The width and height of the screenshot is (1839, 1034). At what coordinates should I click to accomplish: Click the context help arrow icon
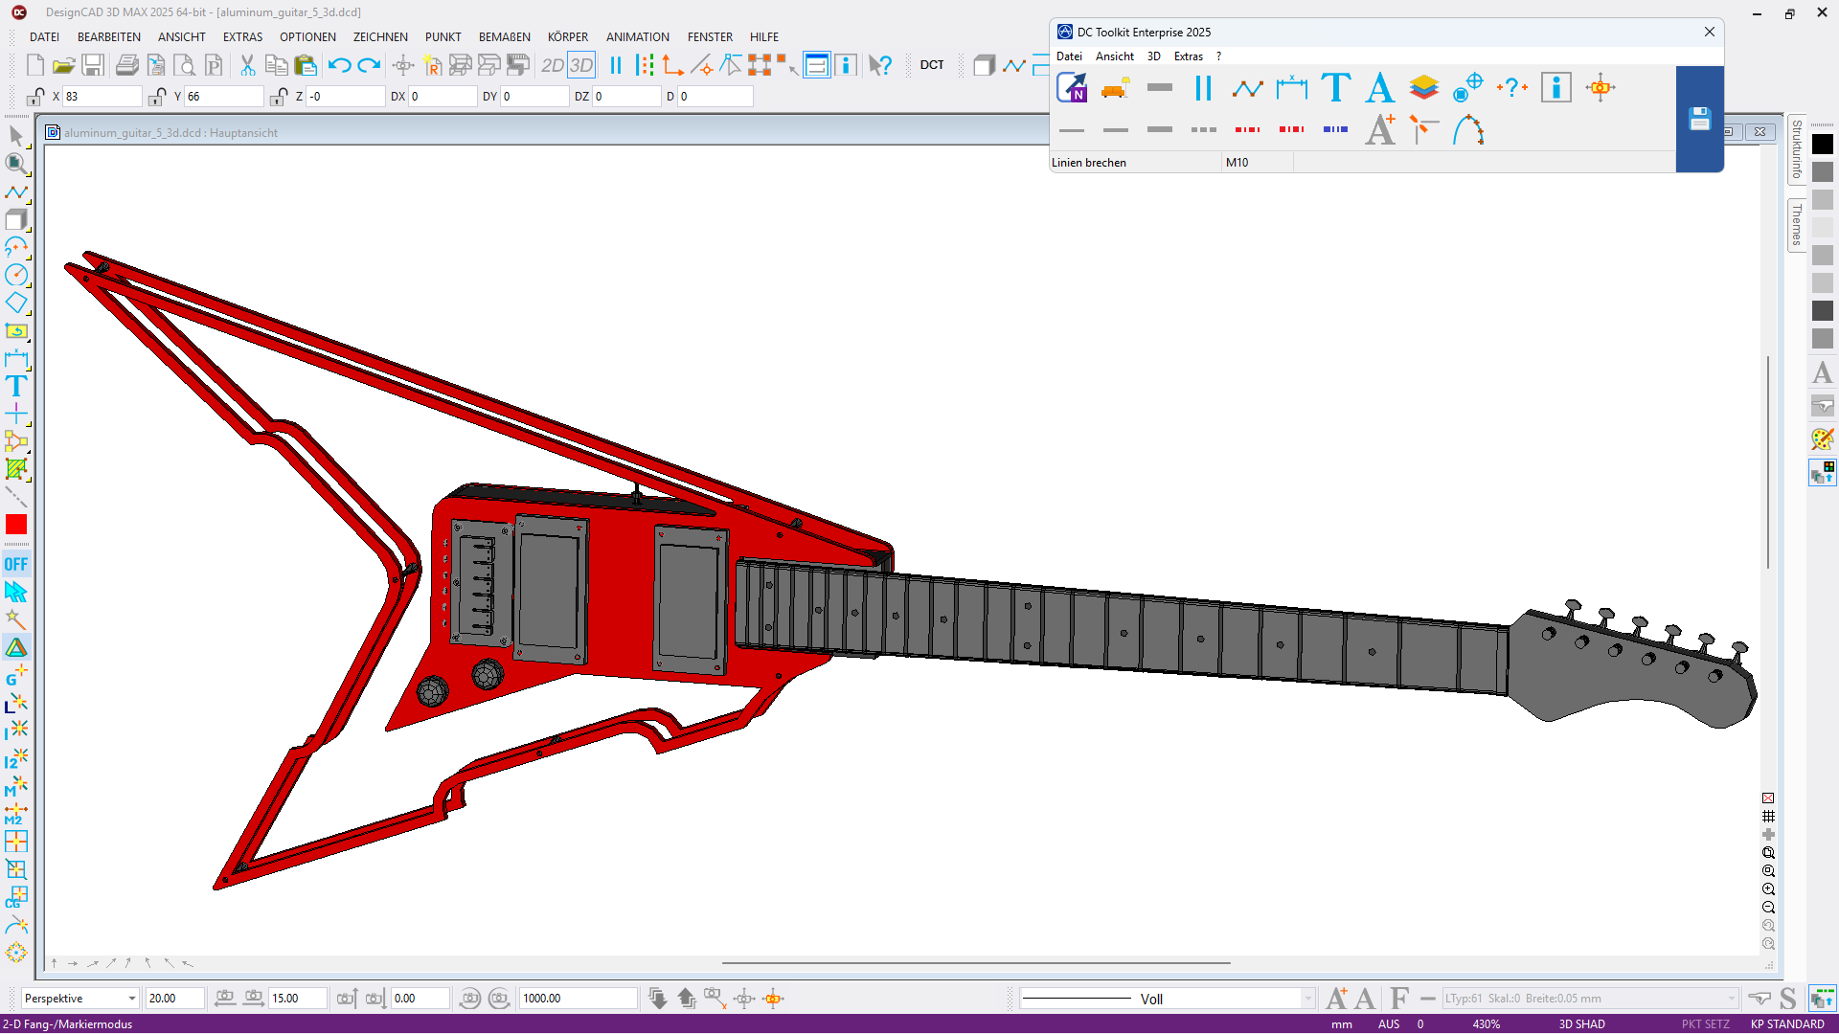pos(879,65)
